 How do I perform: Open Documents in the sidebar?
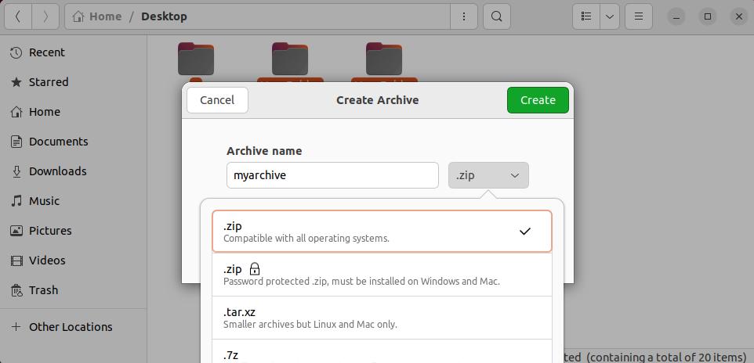tap(73, 142)
